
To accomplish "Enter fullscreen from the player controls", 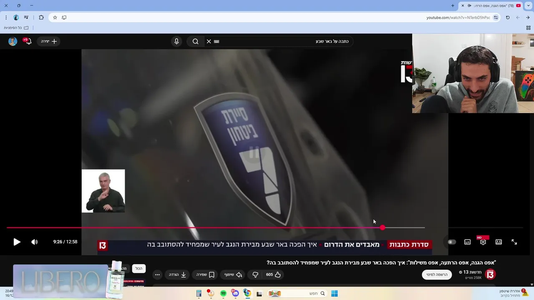I will (514, 242).
